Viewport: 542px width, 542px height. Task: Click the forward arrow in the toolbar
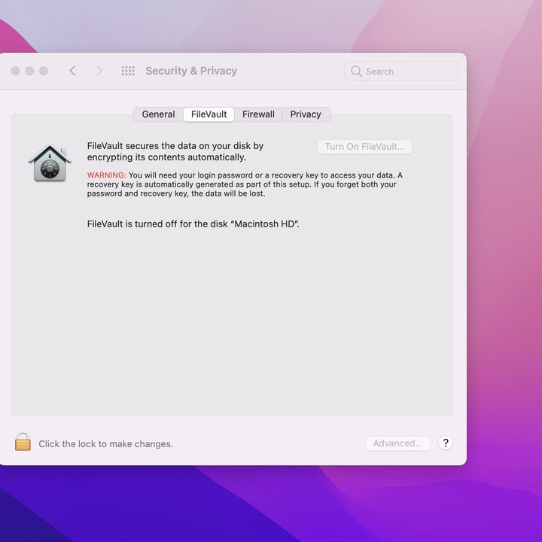point(99,71)
